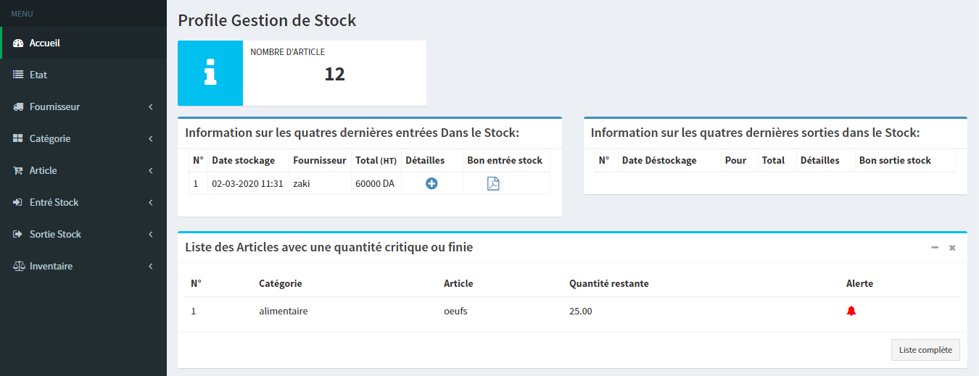Expand the Fournisseur submenu chevron
This screenshot has width=979, height=376.
pyautogui.click(x=151, y=107)
